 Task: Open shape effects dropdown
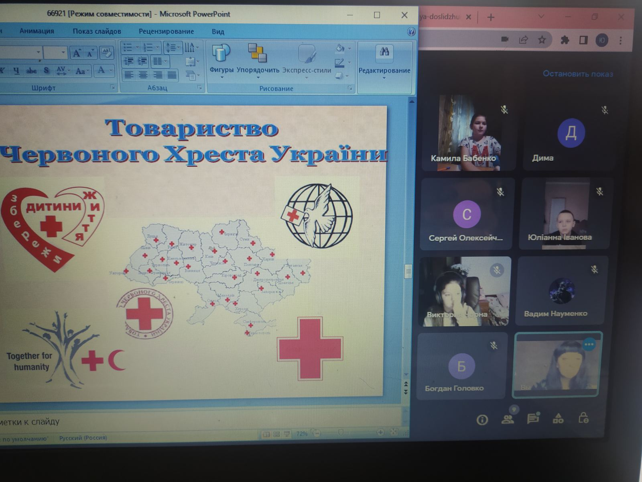[342, 76]
